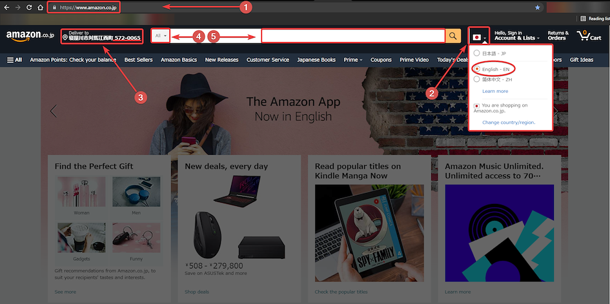Click the Spy x Family Kindle manga image
The height and width of the screenshot is (304, 610).
coord(369,233)
